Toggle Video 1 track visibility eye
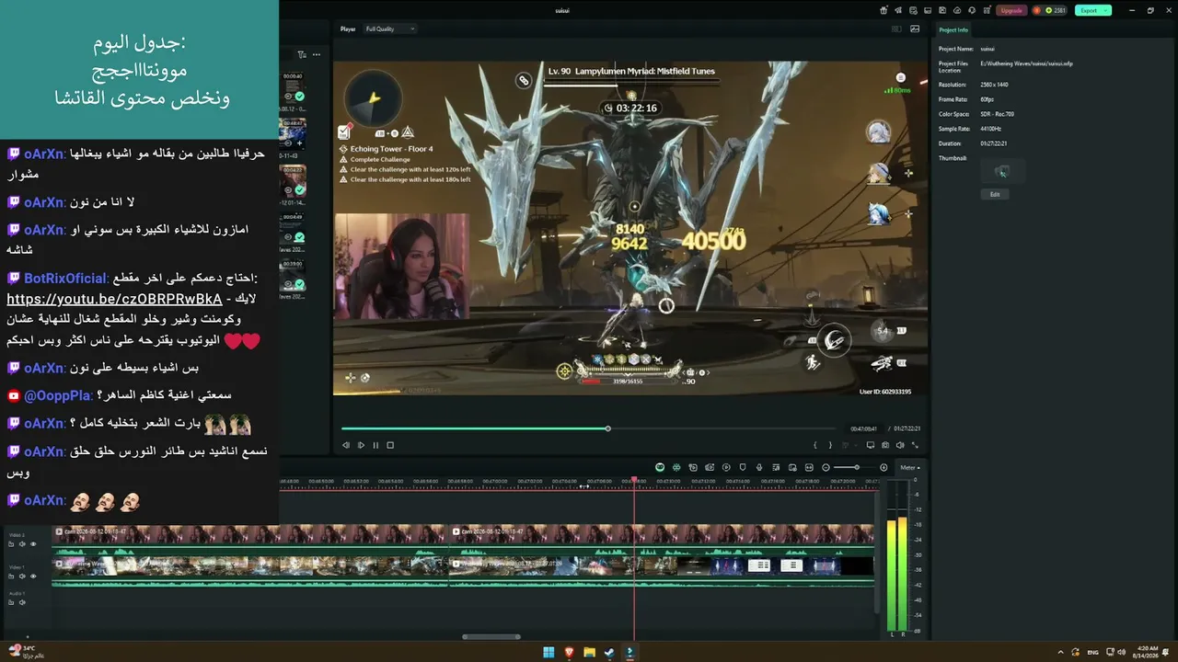 33,576
